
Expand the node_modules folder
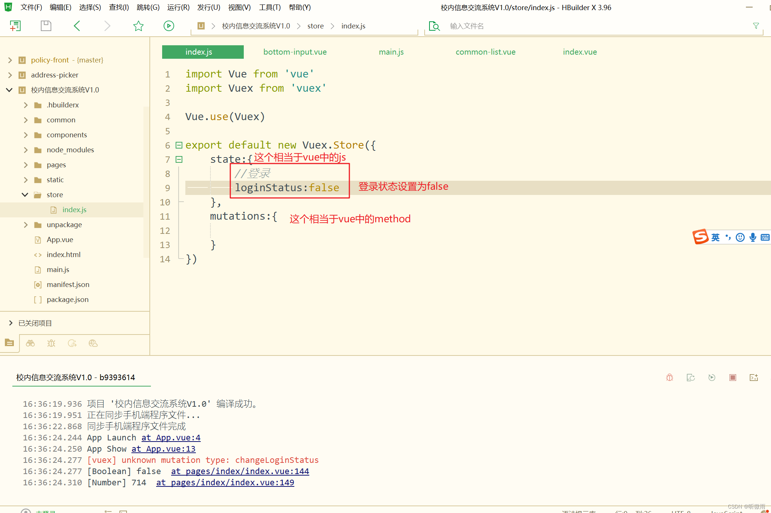[25, 150]
